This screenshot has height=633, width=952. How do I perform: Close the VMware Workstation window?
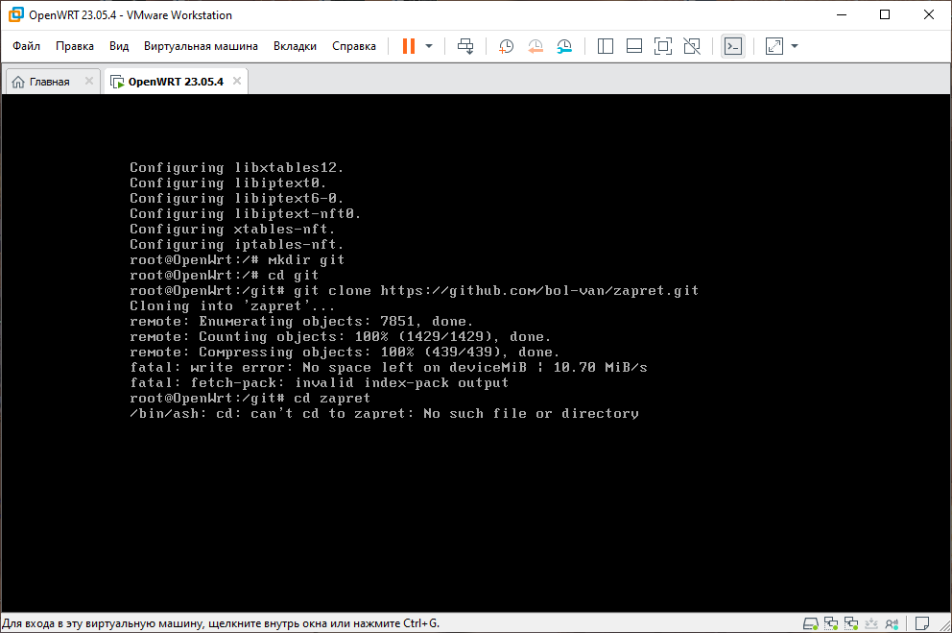tap(928, 14)
